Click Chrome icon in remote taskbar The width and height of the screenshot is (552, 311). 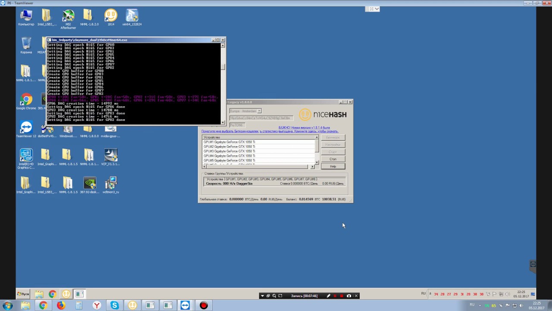click(x=52, y=294)
